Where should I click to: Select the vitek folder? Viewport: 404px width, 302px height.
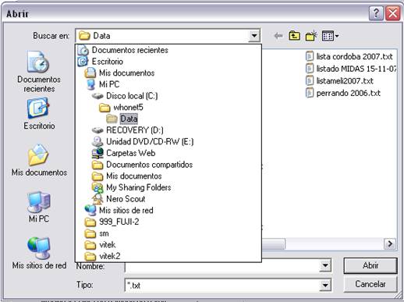click(x=101, y=245)
